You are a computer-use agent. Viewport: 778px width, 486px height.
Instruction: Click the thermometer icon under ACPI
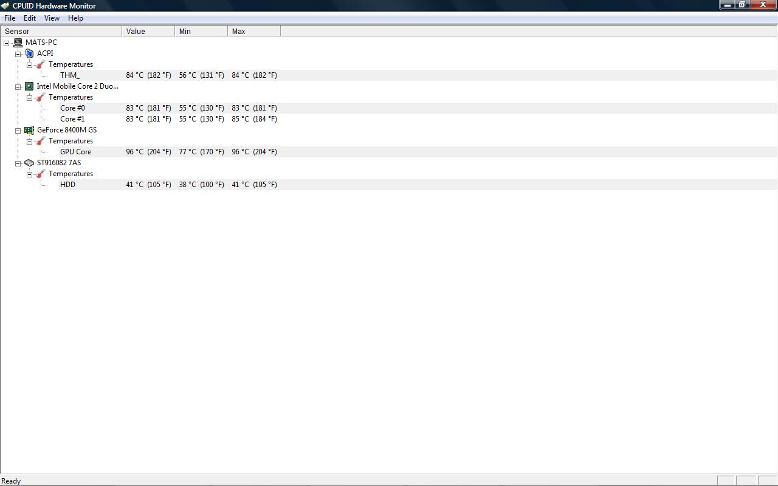[x=41, y=64]
